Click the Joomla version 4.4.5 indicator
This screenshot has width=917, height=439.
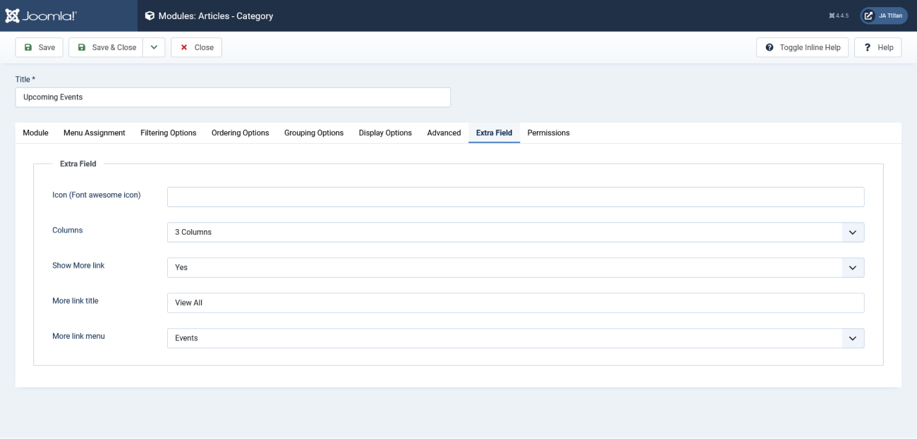click(839, 16)
